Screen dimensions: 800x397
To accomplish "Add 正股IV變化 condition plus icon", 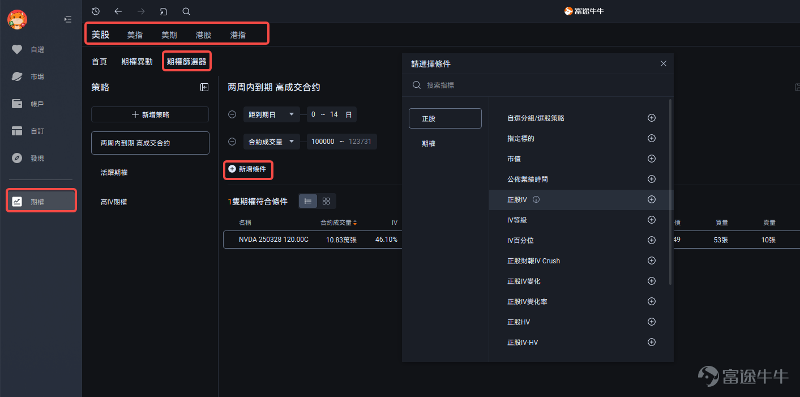I will (x=652, y=281).
